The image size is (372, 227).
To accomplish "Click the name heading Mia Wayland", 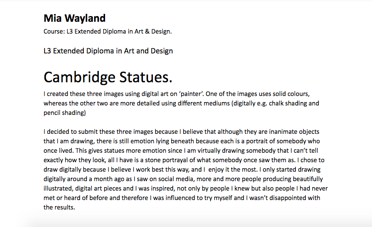I will 74,18.
